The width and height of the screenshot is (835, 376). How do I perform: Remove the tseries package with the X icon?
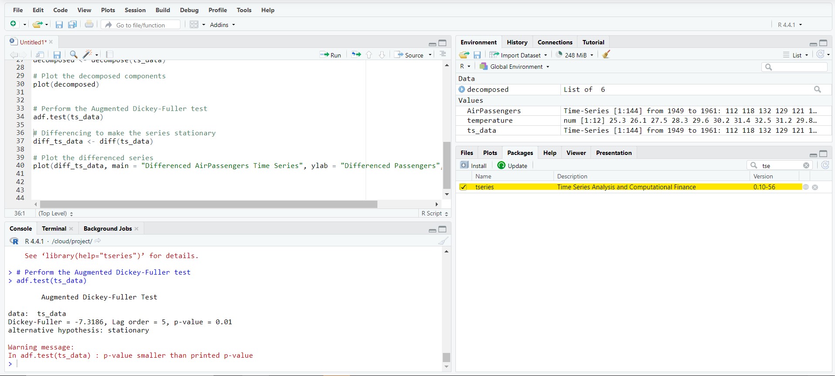[815, 187]
